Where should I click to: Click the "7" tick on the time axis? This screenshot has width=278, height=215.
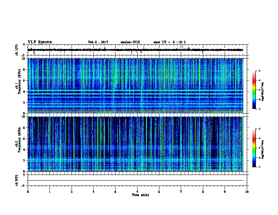click(181, 192)
